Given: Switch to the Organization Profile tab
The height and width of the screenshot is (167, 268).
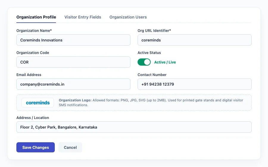Looking at the screenshot, I should tap(36, 17).
